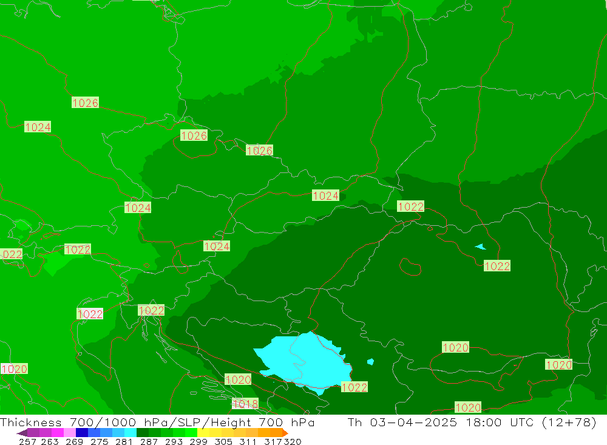This screenshot has width=607, height=445.
Task: Click legend value 269
Action: pyautogui.click(x=74, y=441)
